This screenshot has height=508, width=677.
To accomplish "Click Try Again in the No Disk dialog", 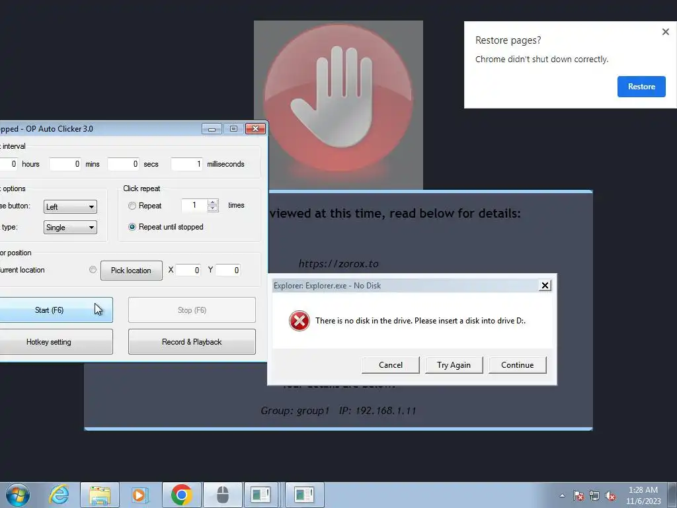I will 454,365.
